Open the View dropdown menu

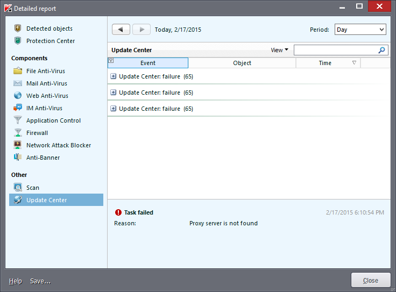279,50
